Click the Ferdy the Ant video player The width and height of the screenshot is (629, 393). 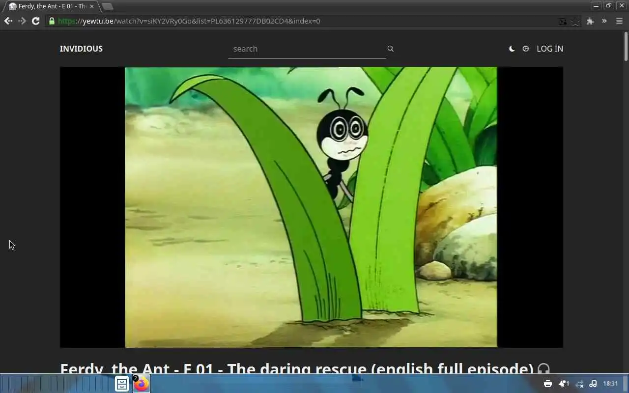[311, 207]
